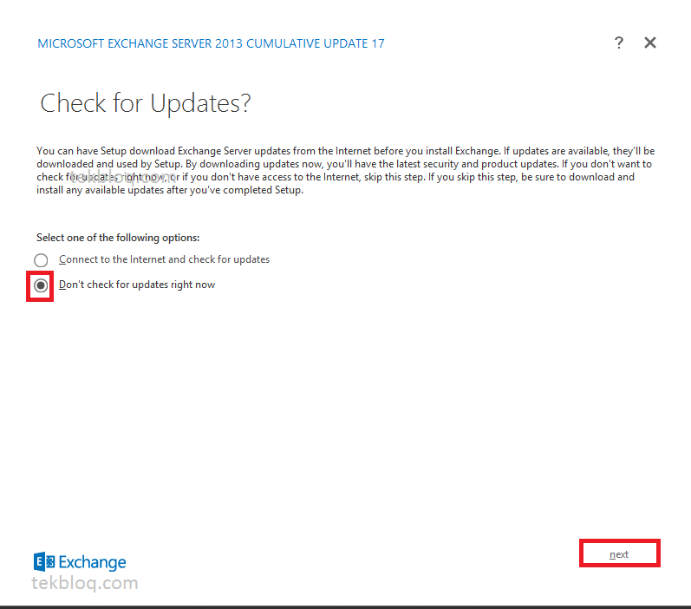The height and width of the screenshot is (609, 691).
Task: Click the Microsoft Exchange Server 2013 Cumulative Update 17 title
Action: tap(211, 43)
